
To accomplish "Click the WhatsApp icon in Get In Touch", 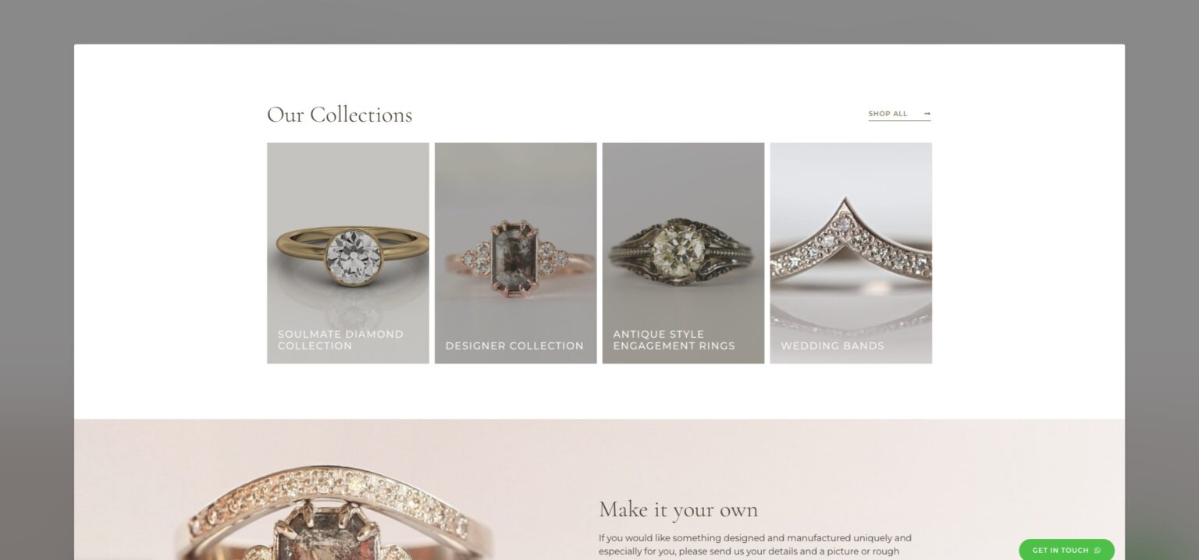I will pos(1098,551).
